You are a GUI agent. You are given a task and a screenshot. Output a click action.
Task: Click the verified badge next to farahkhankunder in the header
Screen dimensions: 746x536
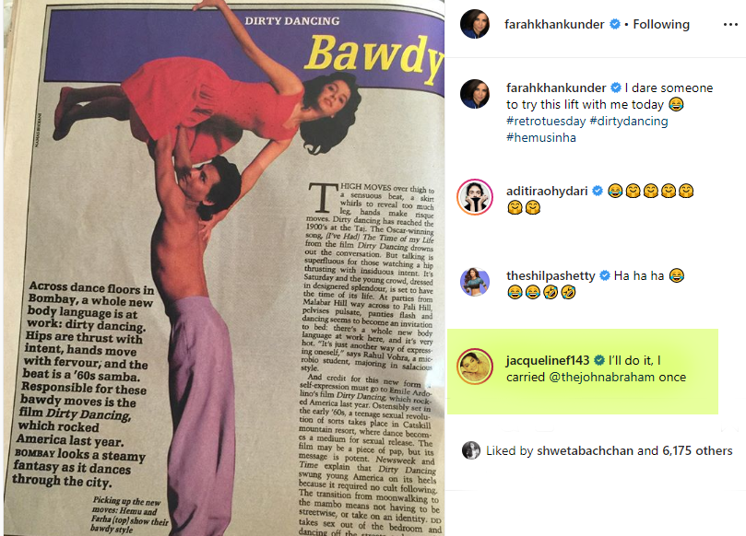tap(615, 24)
